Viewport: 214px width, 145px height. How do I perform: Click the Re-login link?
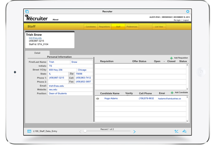(177, 20)
